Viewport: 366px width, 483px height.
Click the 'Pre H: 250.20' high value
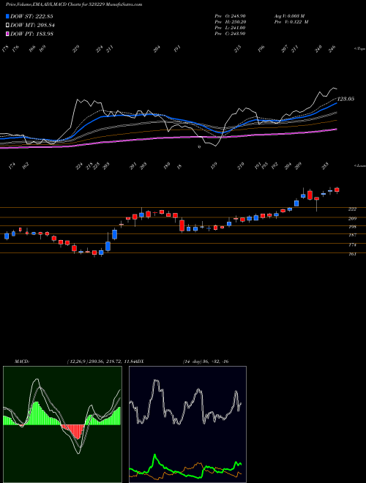[x=230, y=22]
